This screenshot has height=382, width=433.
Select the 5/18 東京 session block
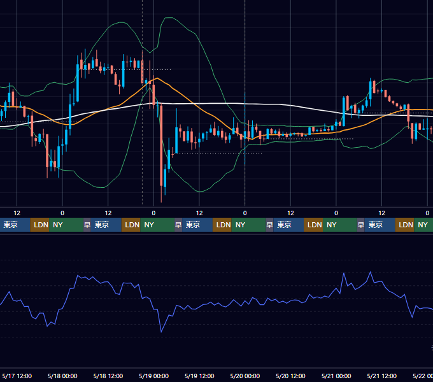coord(106,225)
